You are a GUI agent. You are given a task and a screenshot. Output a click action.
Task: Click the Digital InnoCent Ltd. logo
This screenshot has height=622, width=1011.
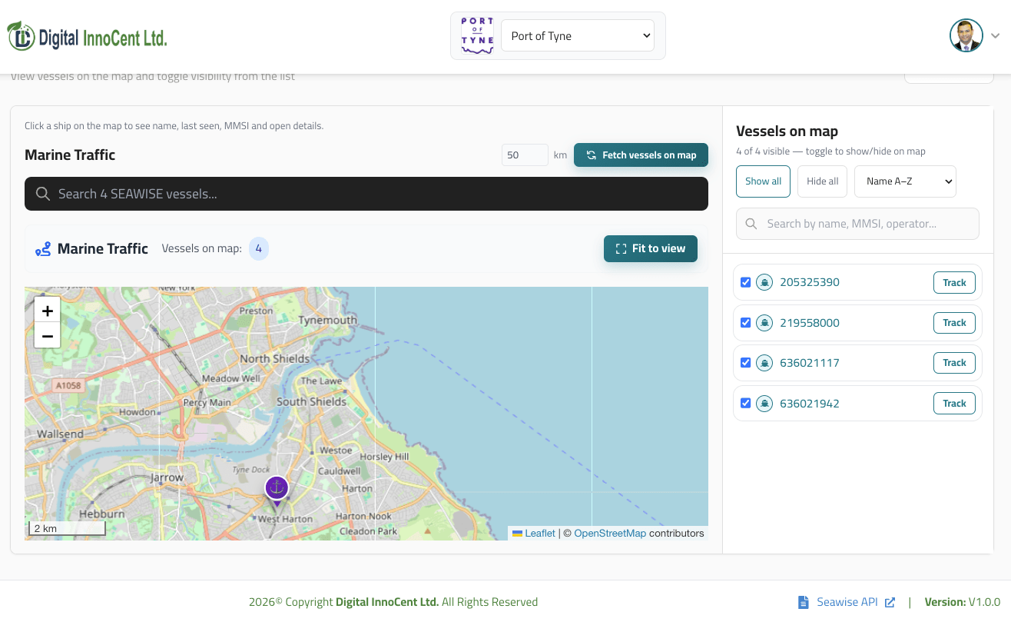88,36
